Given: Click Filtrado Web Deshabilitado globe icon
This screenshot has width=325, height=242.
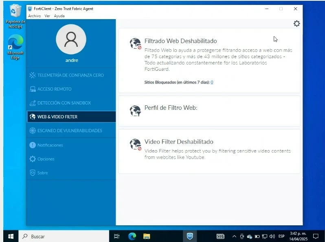Looking at the screenshot, I should (136, 44).
